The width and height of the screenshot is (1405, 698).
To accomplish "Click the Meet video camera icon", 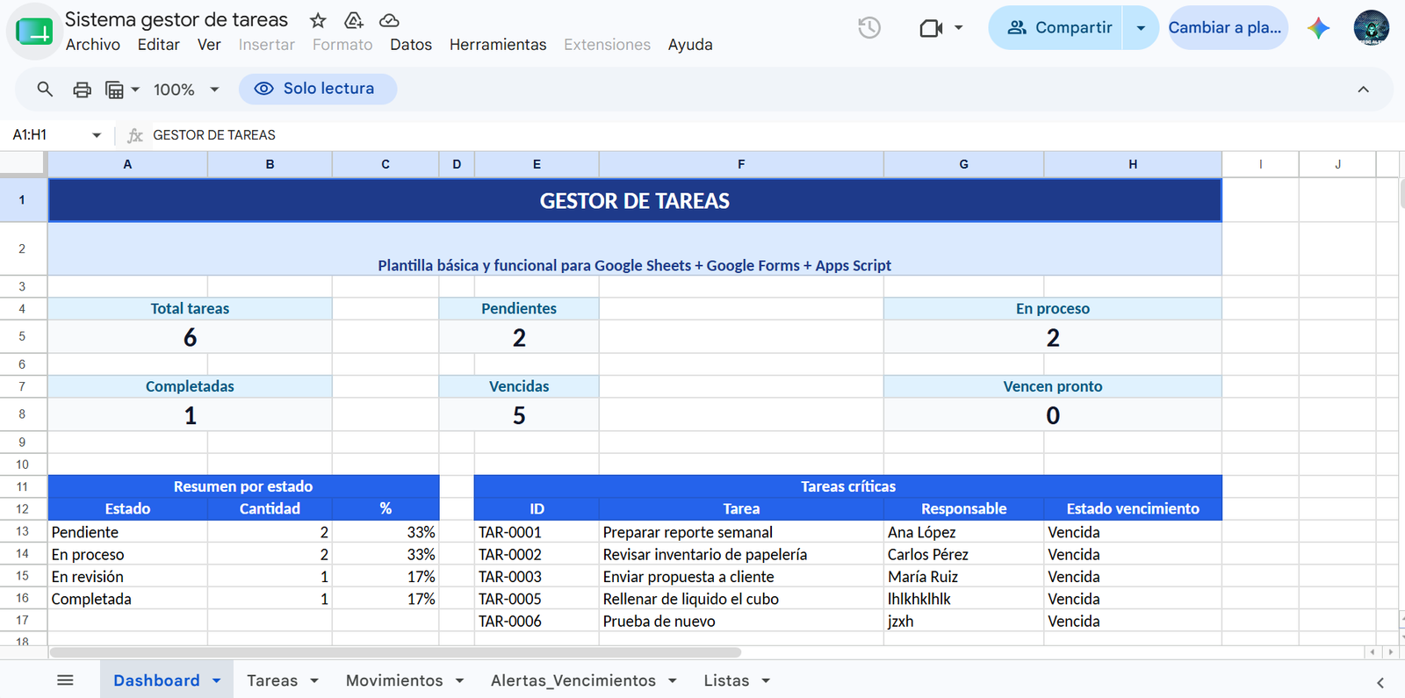I will 931,28.
